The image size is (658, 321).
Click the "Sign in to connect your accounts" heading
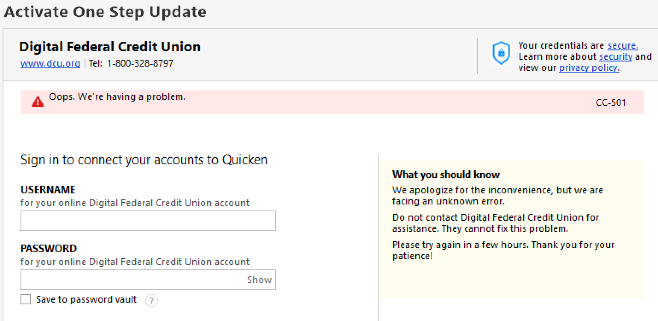pos(144,160)
